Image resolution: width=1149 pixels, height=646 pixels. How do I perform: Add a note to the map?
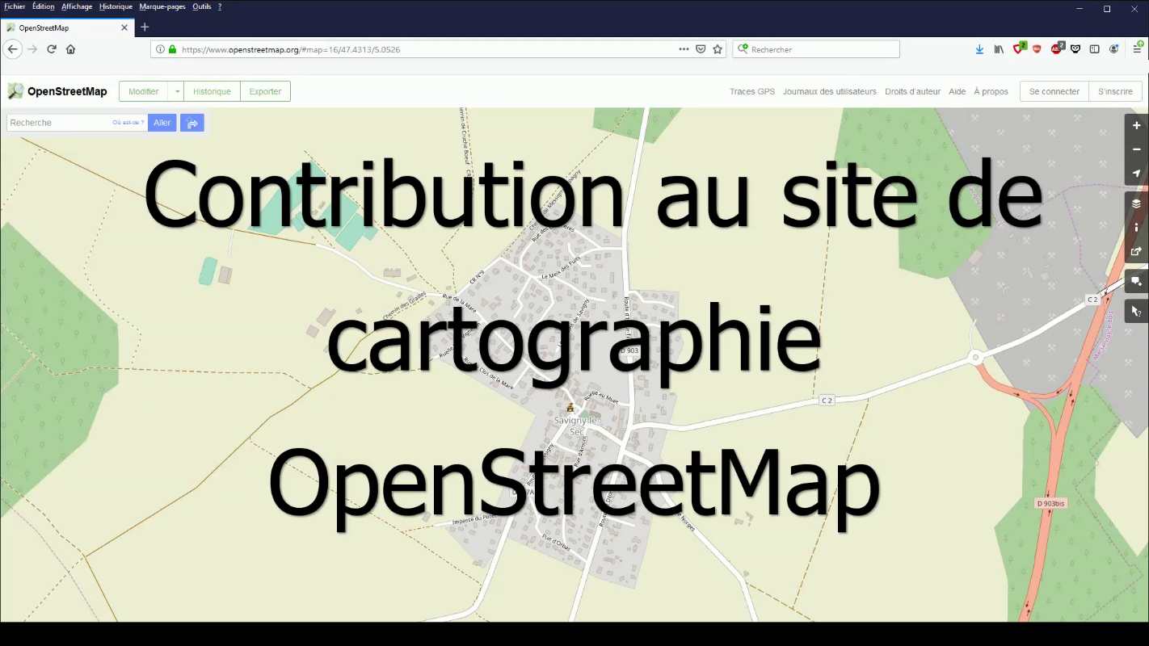[1136, 281]
